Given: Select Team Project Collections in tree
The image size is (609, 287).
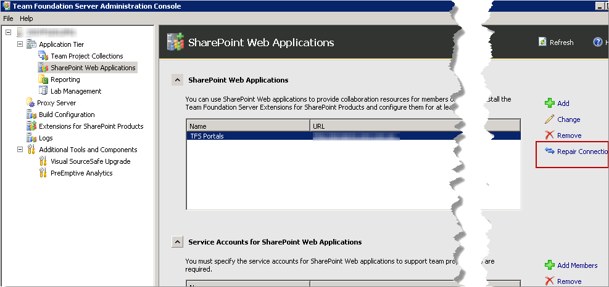Looking at the screenshot, I should tap(87, 56).
